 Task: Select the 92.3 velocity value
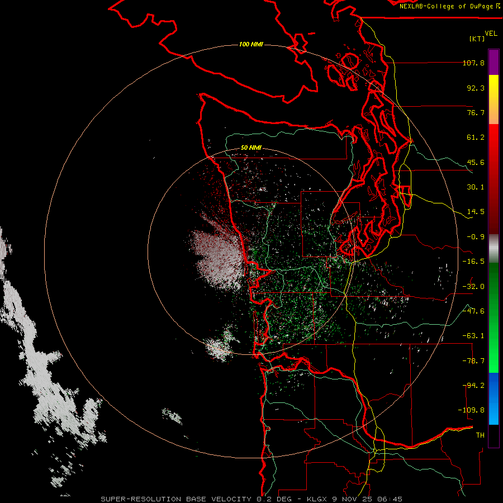(x=476, y=88)
